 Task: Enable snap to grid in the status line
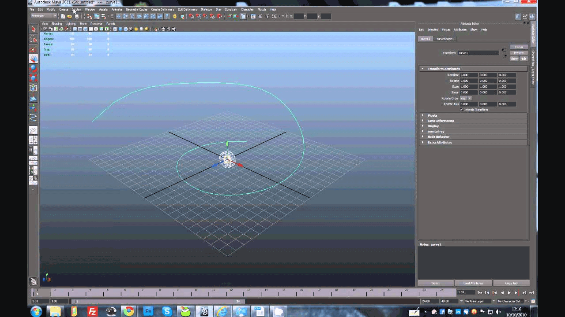(x=191, y=16)
